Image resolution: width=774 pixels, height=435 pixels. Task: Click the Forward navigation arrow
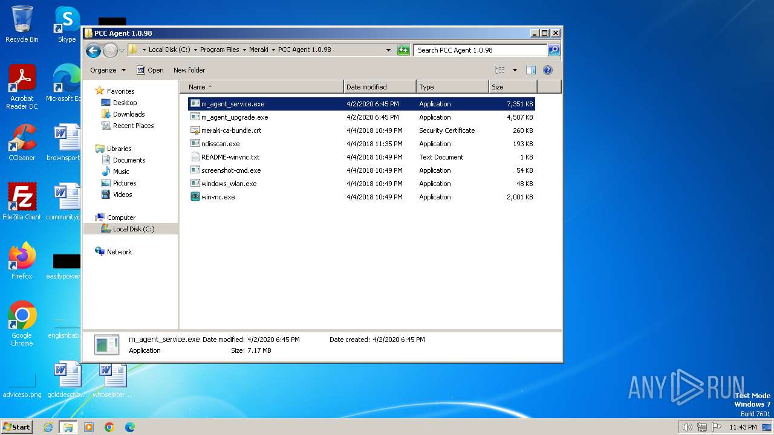(x=110, y=50)
